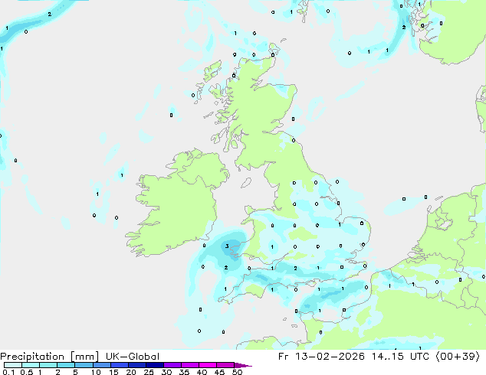
Task: Click the '[mm]' unit label
Action: click(x=84, y=357)
